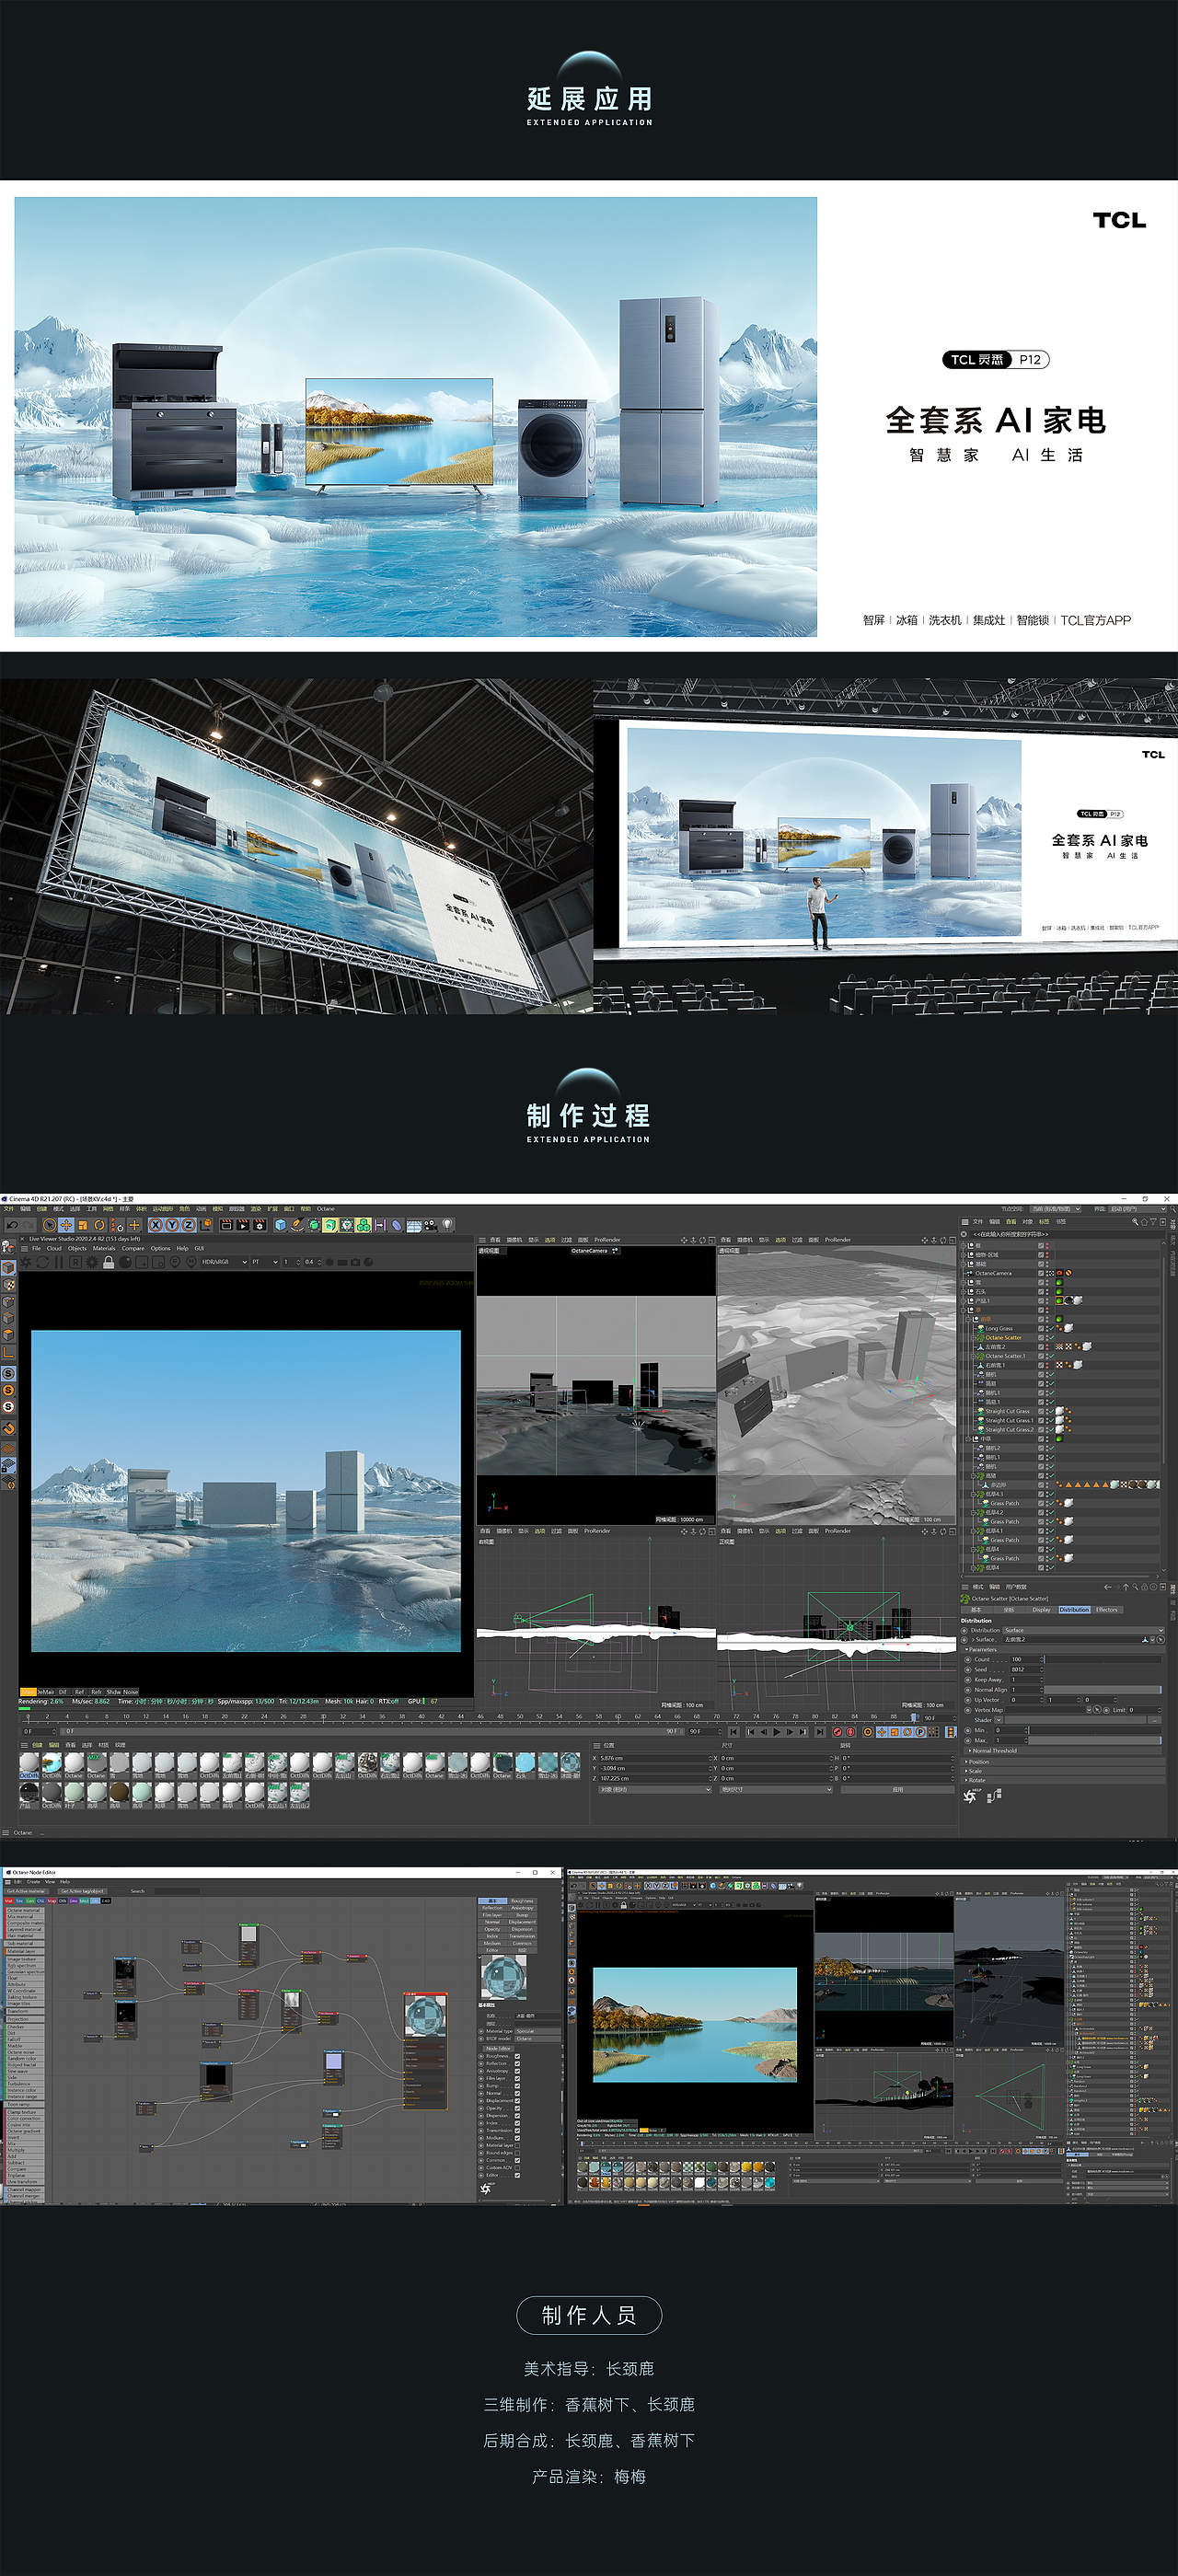Viewport: 1178px width, 2576px height.
Task: Select the Live Selection tool
Action: point(50,1225)
